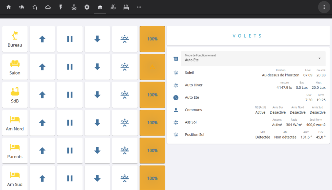Toggle Salon sun automation icon

coord(125,67)
